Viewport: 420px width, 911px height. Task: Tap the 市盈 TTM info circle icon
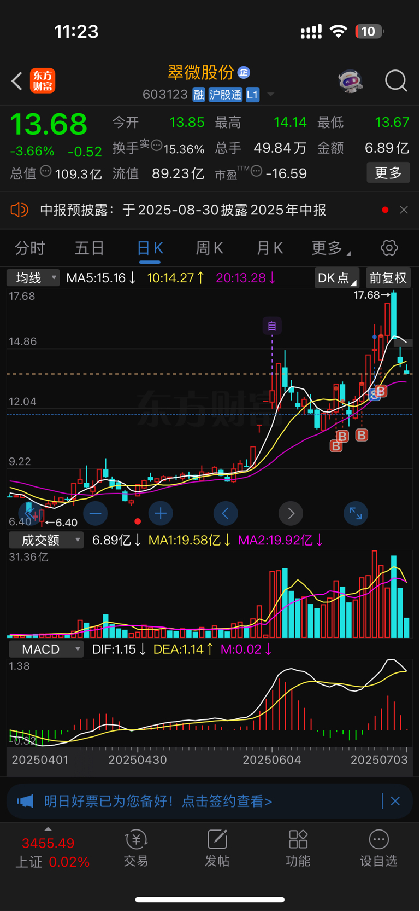pyautogui.click(x=256, y=171)
